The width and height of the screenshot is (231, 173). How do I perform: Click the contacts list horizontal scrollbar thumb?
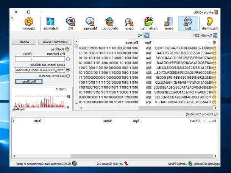175,108
